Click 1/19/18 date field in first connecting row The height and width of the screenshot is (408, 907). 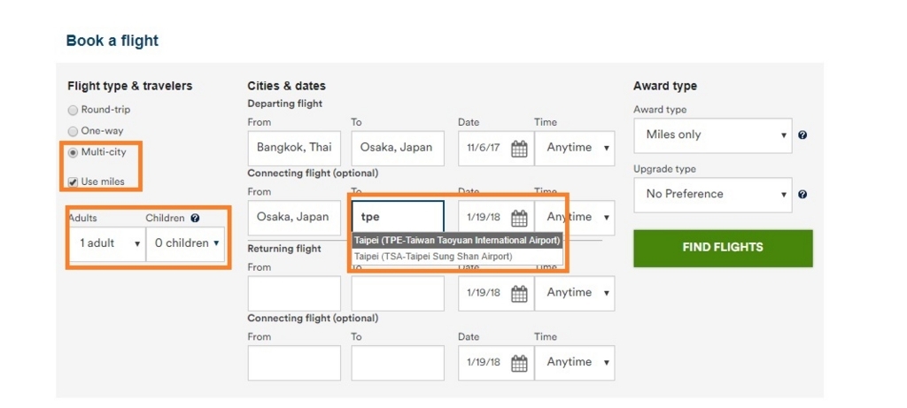coord(496,218)
